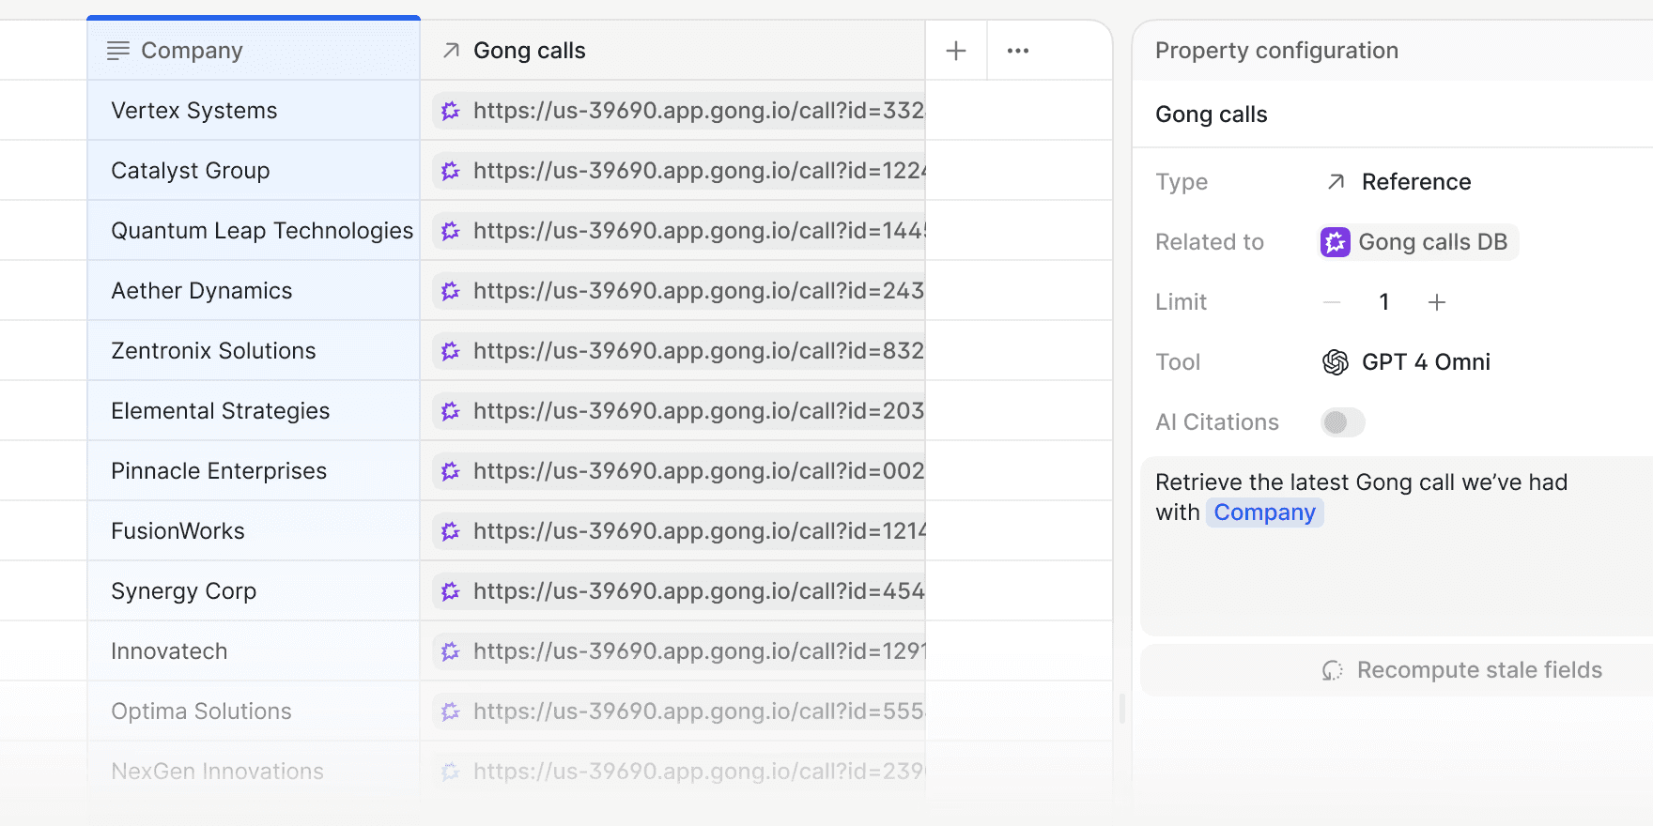1653x826 pixels.
Task: Open the three-dots column options menu
Action: [1018, 51]
